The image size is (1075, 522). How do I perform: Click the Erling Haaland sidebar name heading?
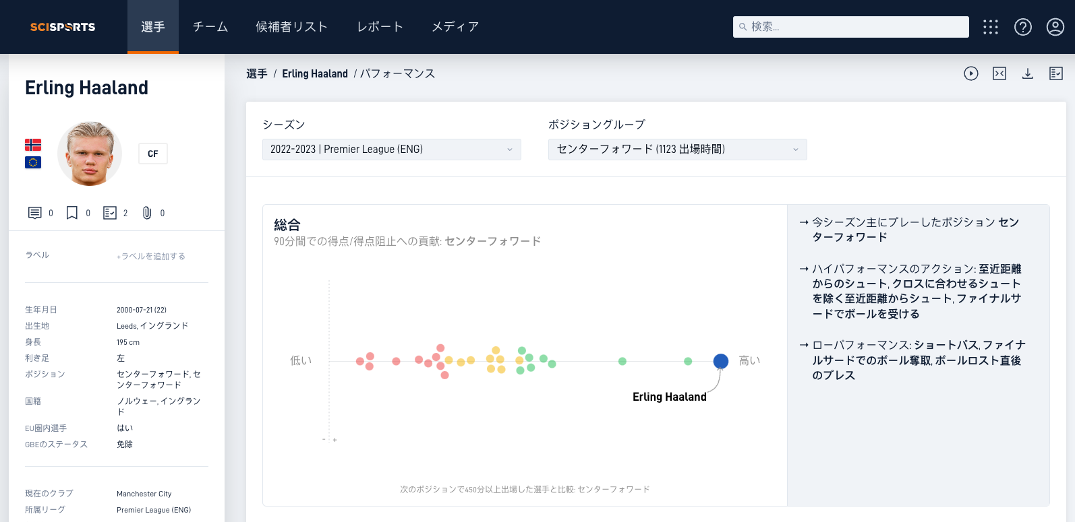pyautogui.click(x=86, y=88)
